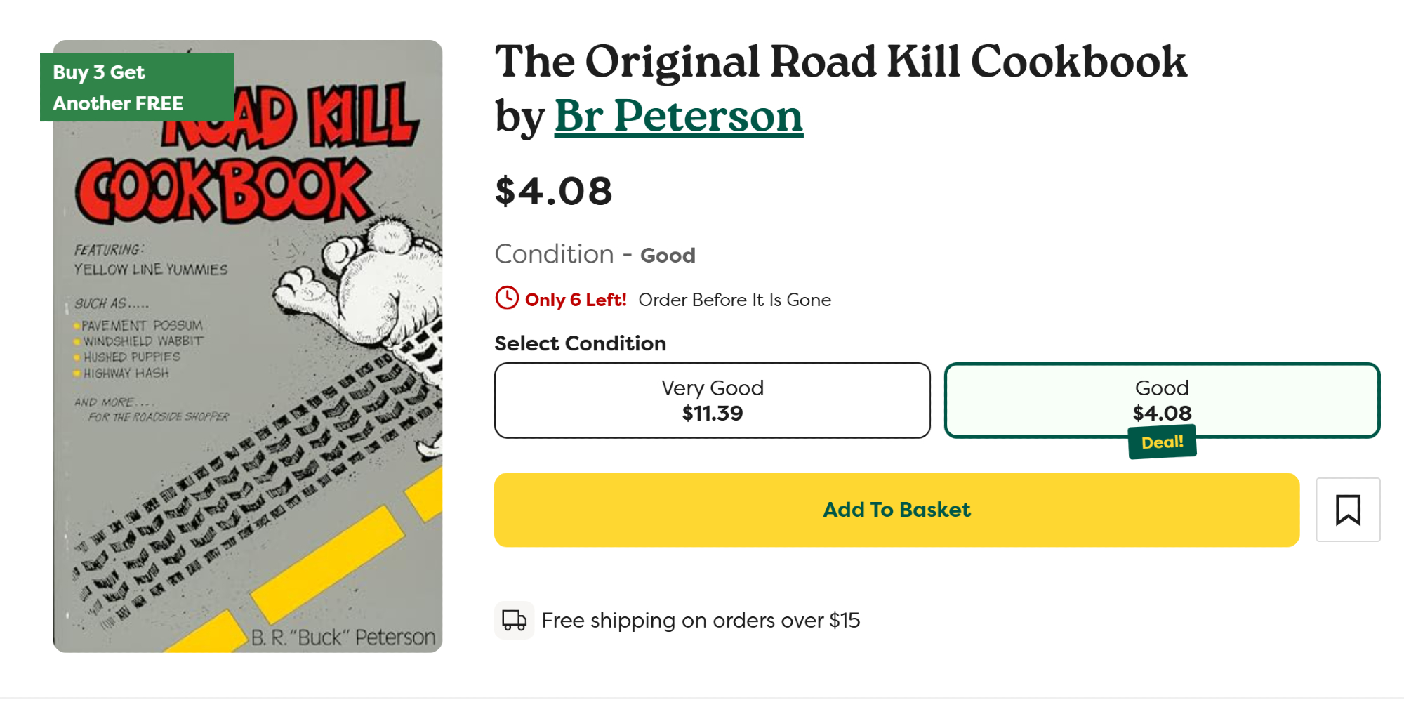The height and width of the screenshot is (707, 1404).
Task: Click the B. R. "Buck" Peterson name on cover
Action: (343, 637)
